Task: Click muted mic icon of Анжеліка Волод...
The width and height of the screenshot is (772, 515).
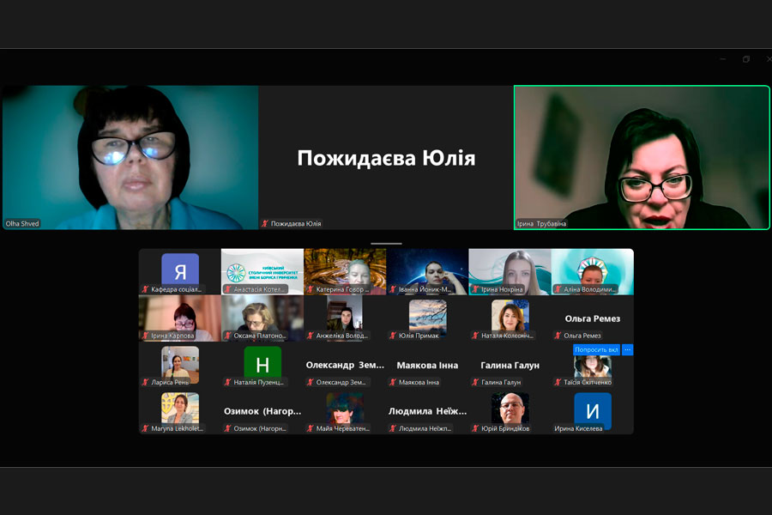Action: tap(311, 336)
